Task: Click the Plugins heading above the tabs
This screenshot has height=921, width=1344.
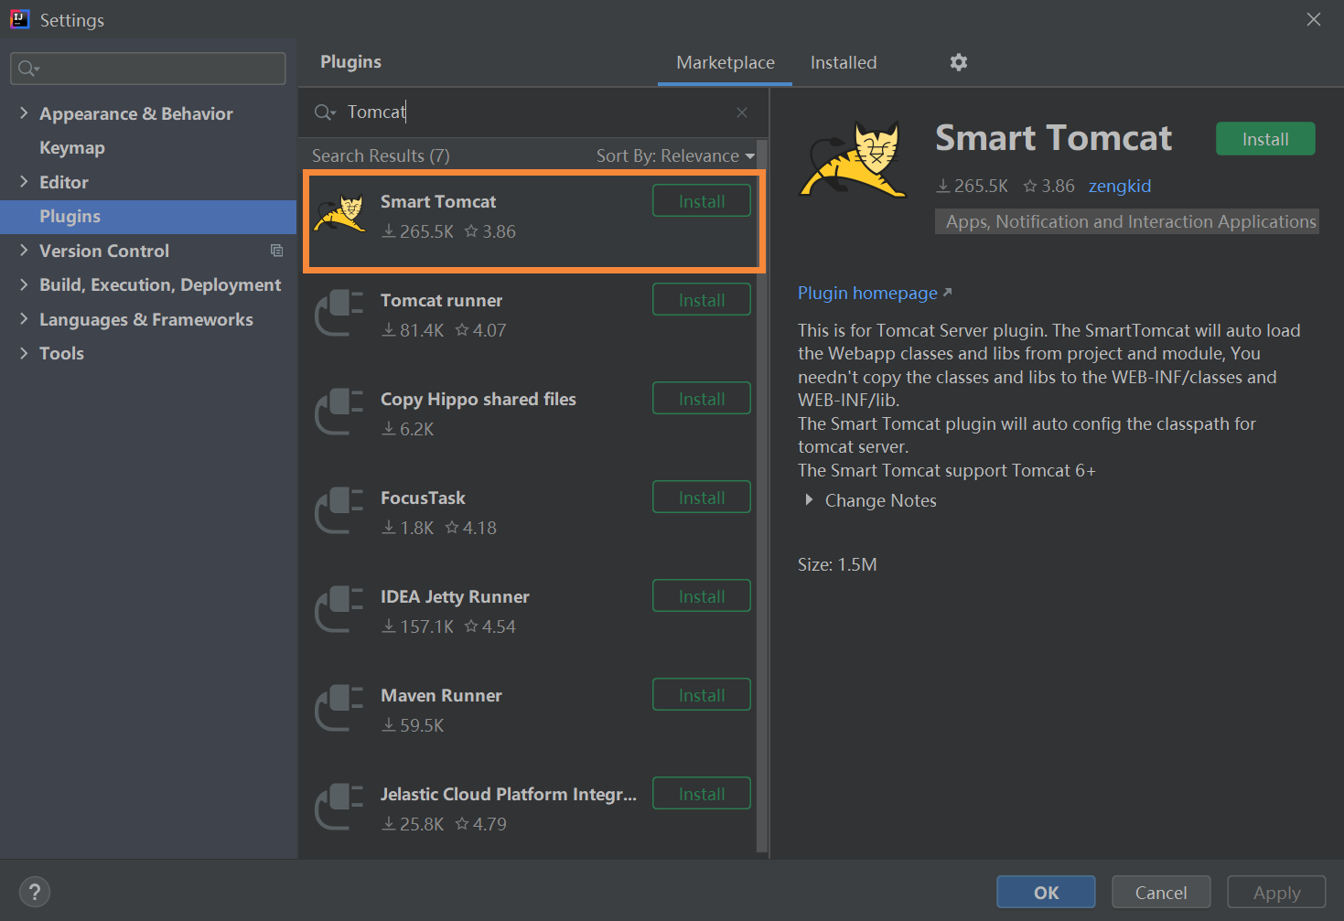Action: pos(350,61)
